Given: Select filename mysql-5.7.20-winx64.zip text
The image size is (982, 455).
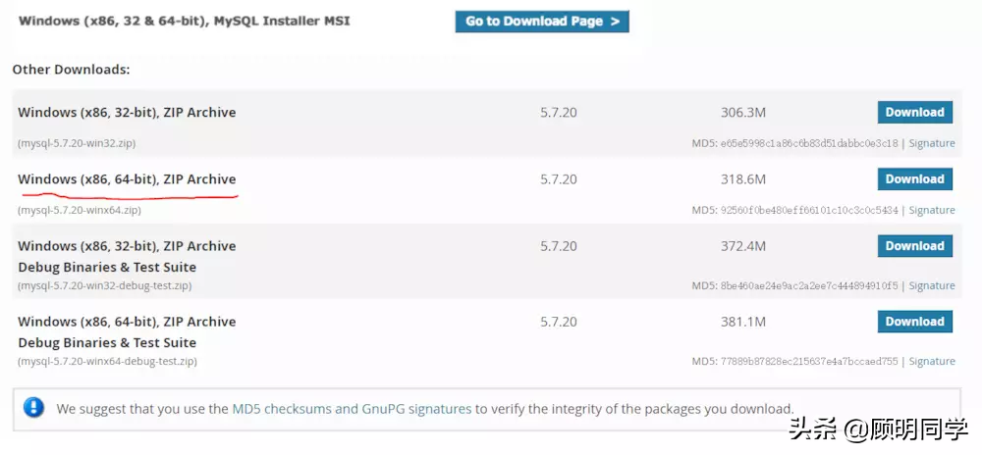Looking at the screenshot, I should click(x=79, y=210).
